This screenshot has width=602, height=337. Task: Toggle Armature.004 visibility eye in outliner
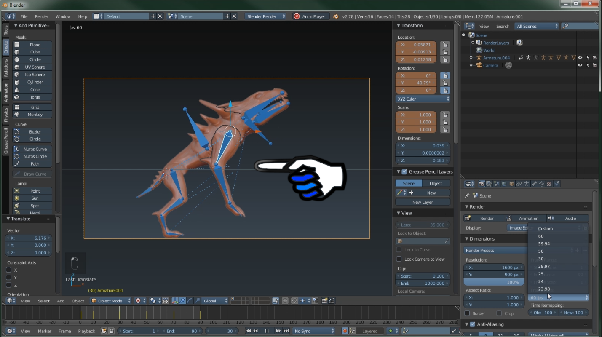[x=580, y=58]
